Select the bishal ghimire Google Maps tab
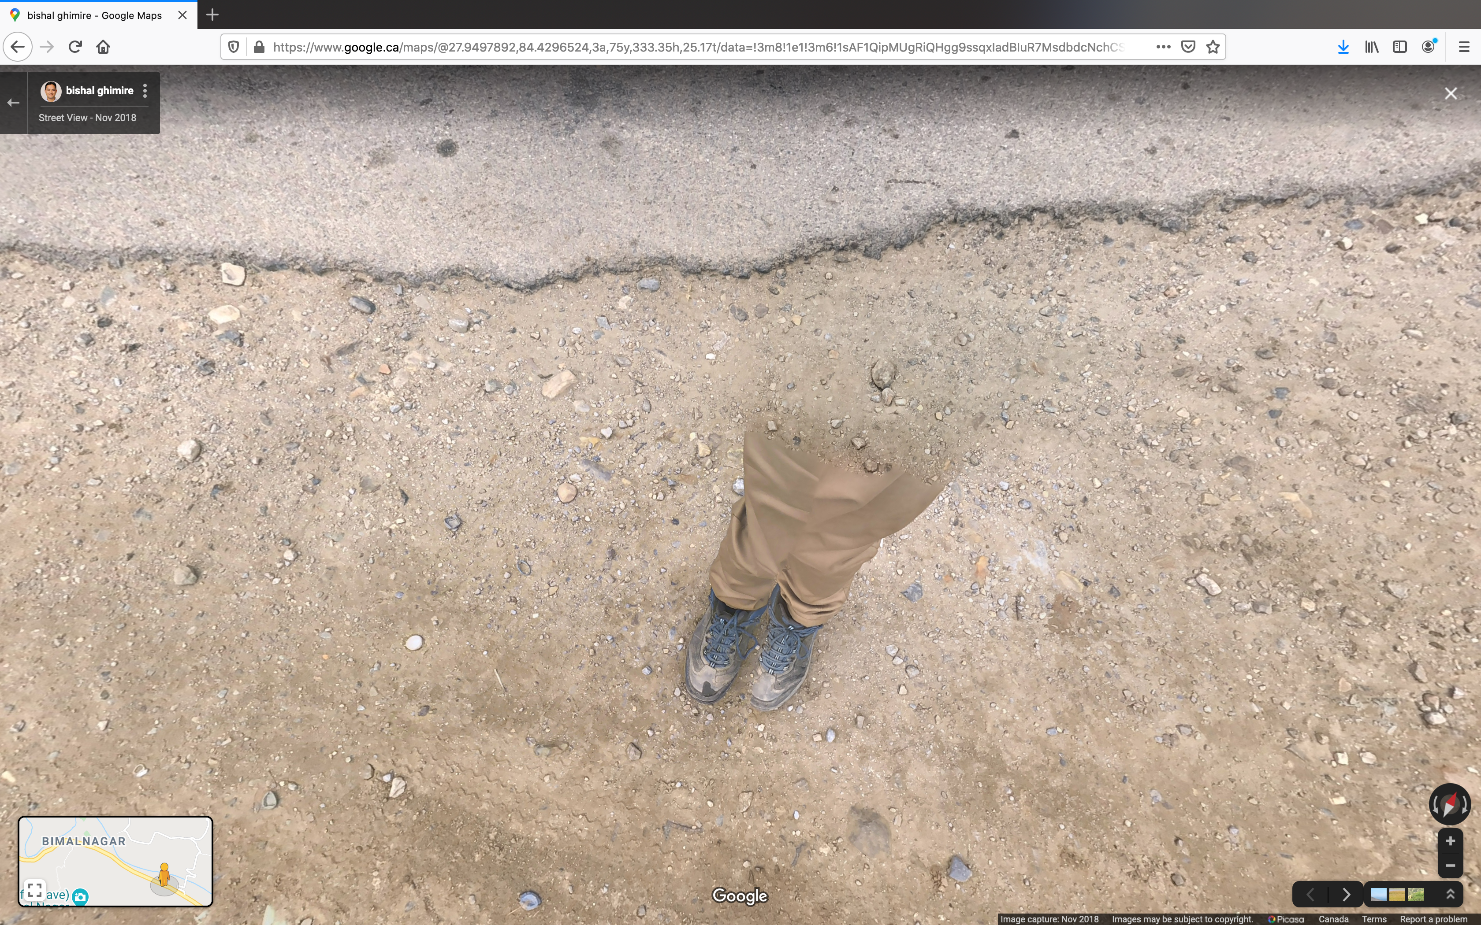 tap(95, 15)
